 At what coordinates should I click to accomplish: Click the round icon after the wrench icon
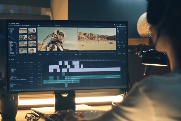point(24,25)
